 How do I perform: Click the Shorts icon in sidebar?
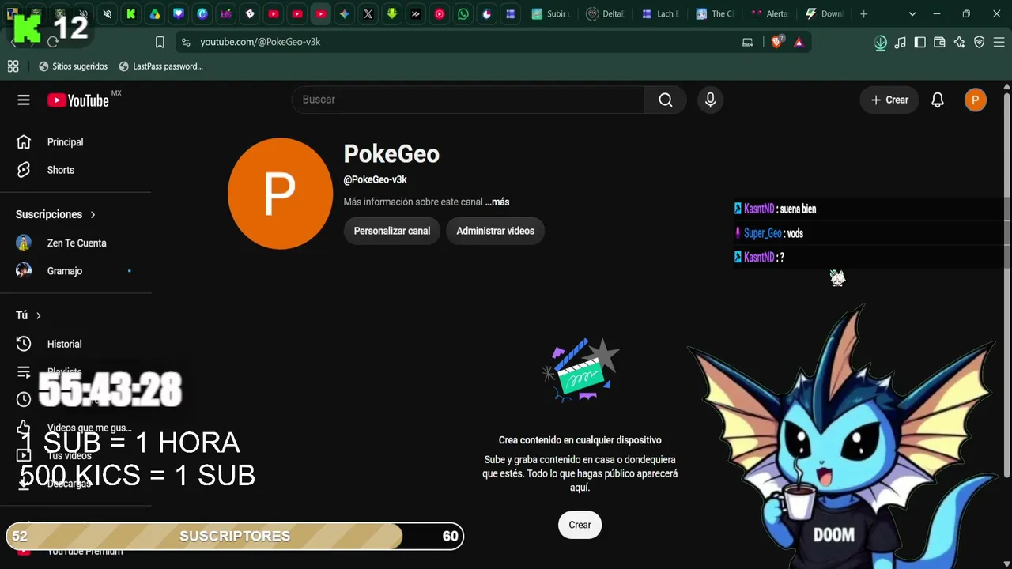pyautogui.click(x=24, y=170)
